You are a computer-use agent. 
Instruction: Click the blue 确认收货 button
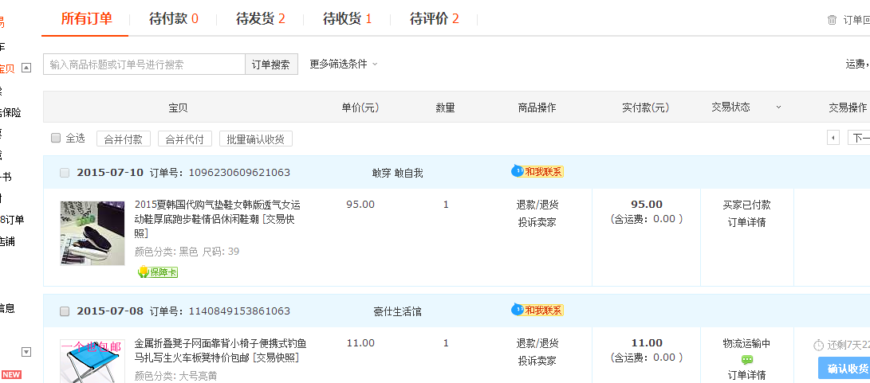845,369
